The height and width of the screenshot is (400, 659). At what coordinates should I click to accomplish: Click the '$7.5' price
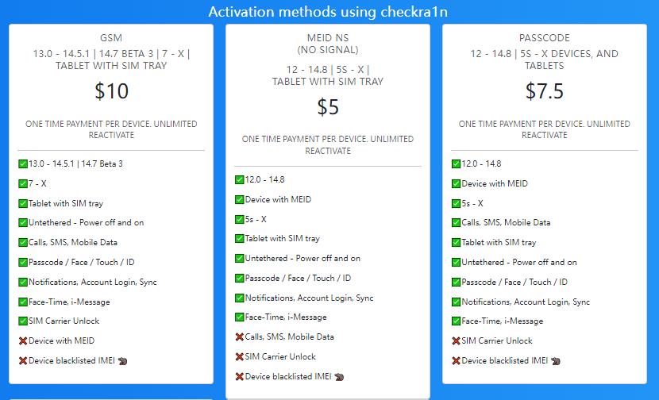pos(544,90)
